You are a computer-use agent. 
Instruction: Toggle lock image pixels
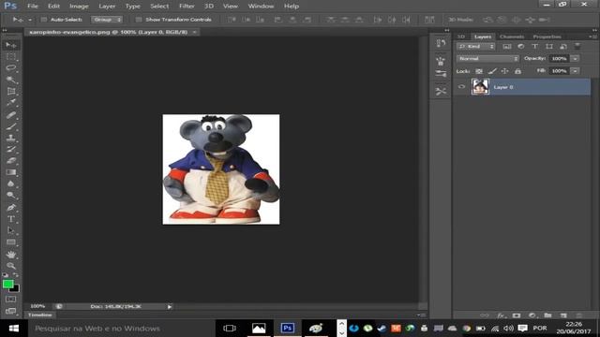(492, 71)
